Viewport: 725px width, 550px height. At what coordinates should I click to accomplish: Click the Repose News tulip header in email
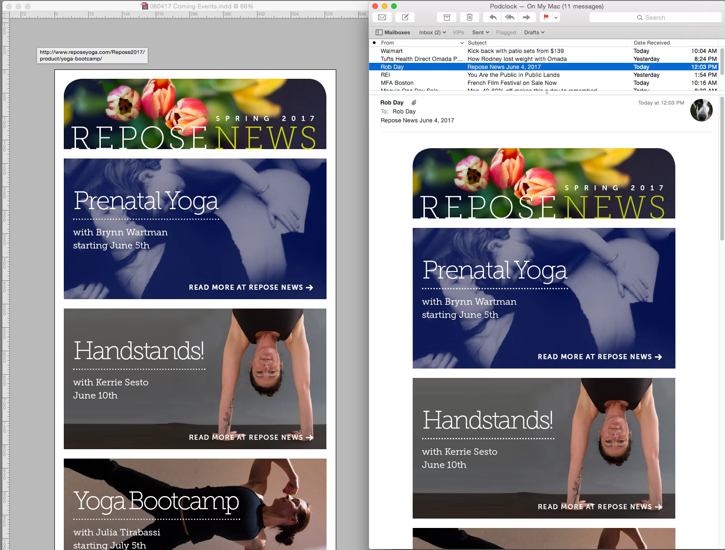[x=544, y=183]
